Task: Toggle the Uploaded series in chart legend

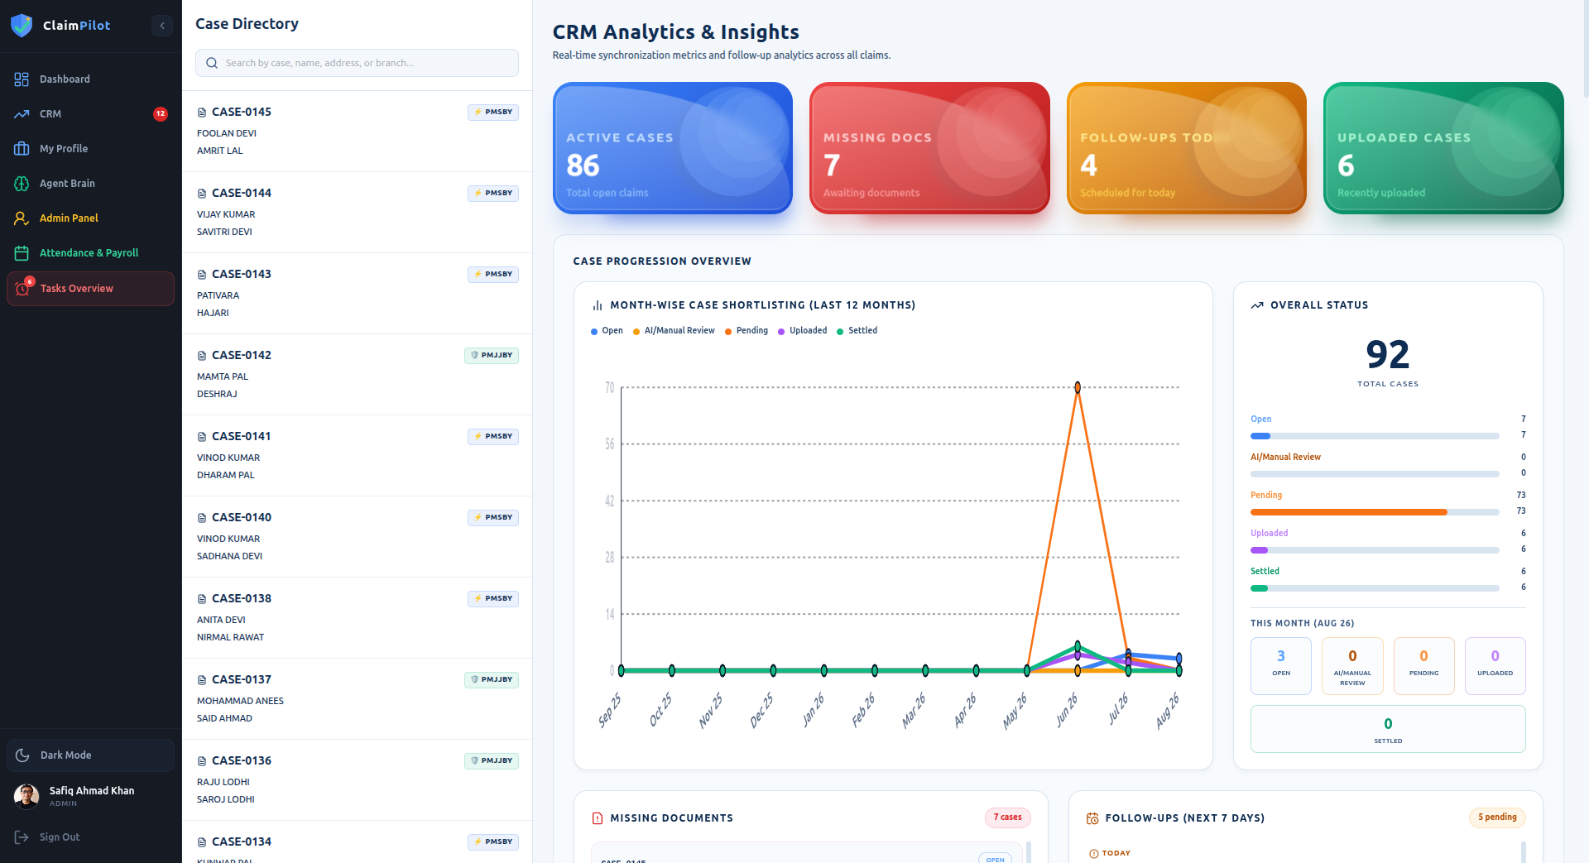Action: [x=803, y=331]
